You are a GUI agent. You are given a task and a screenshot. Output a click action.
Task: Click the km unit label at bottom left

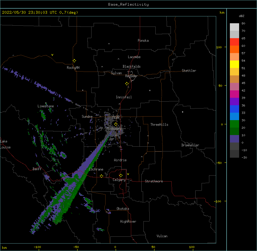coord(4,247)
